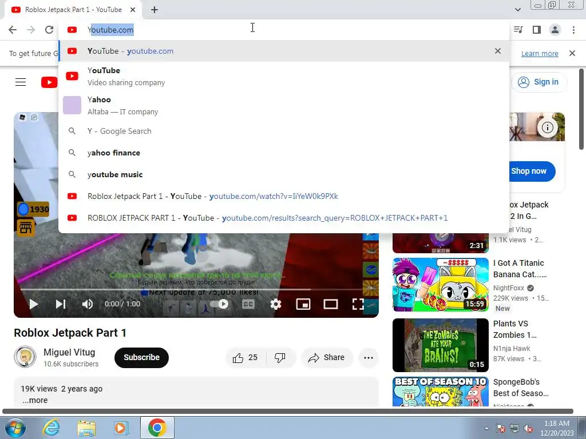The width and height of the screenshot is (586, 439).
Task: Open NightFoxx channel name
Action: pos(509,288)
